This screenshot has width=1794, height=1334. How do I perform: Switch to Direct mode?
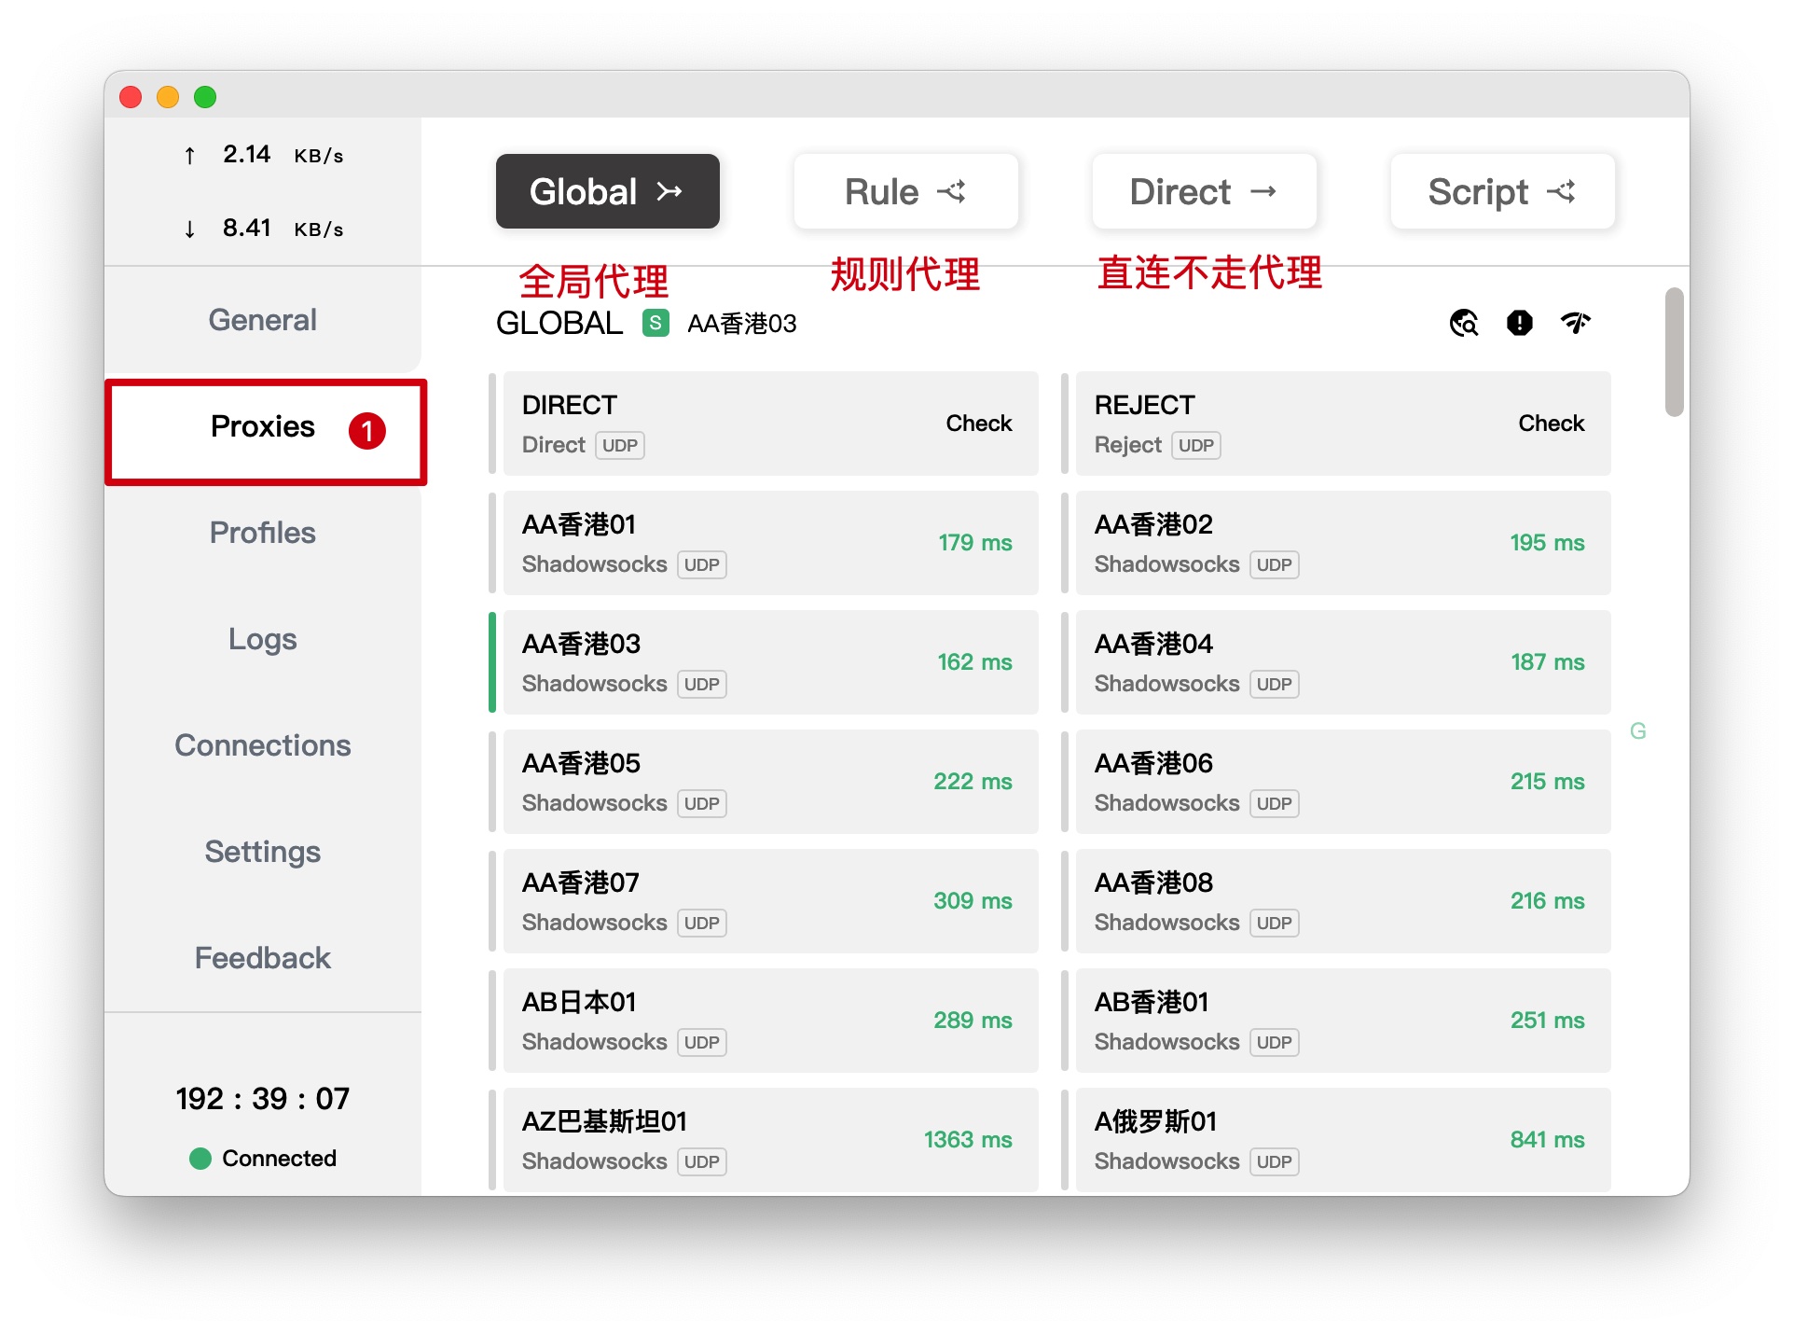(1204, 191)
